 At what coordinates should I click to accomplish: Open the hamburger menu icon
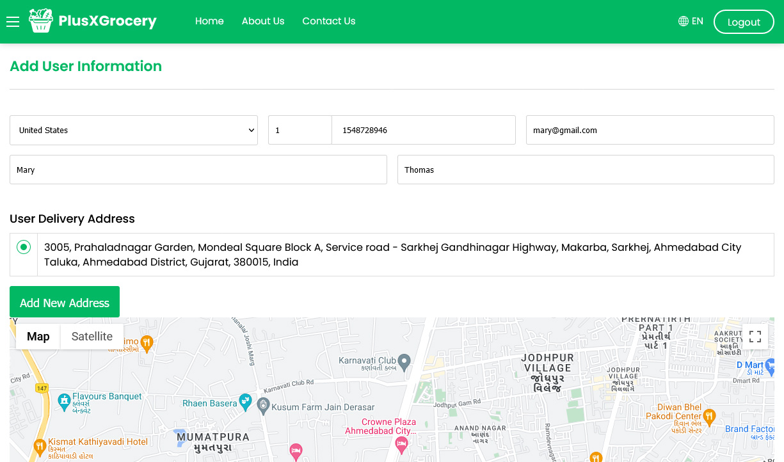pyautogui.click(x=13, y=22)
